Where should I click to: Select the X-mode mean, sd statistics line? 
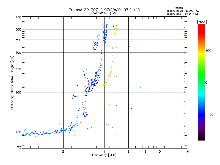pyautogui.click(x=183, y=14)
